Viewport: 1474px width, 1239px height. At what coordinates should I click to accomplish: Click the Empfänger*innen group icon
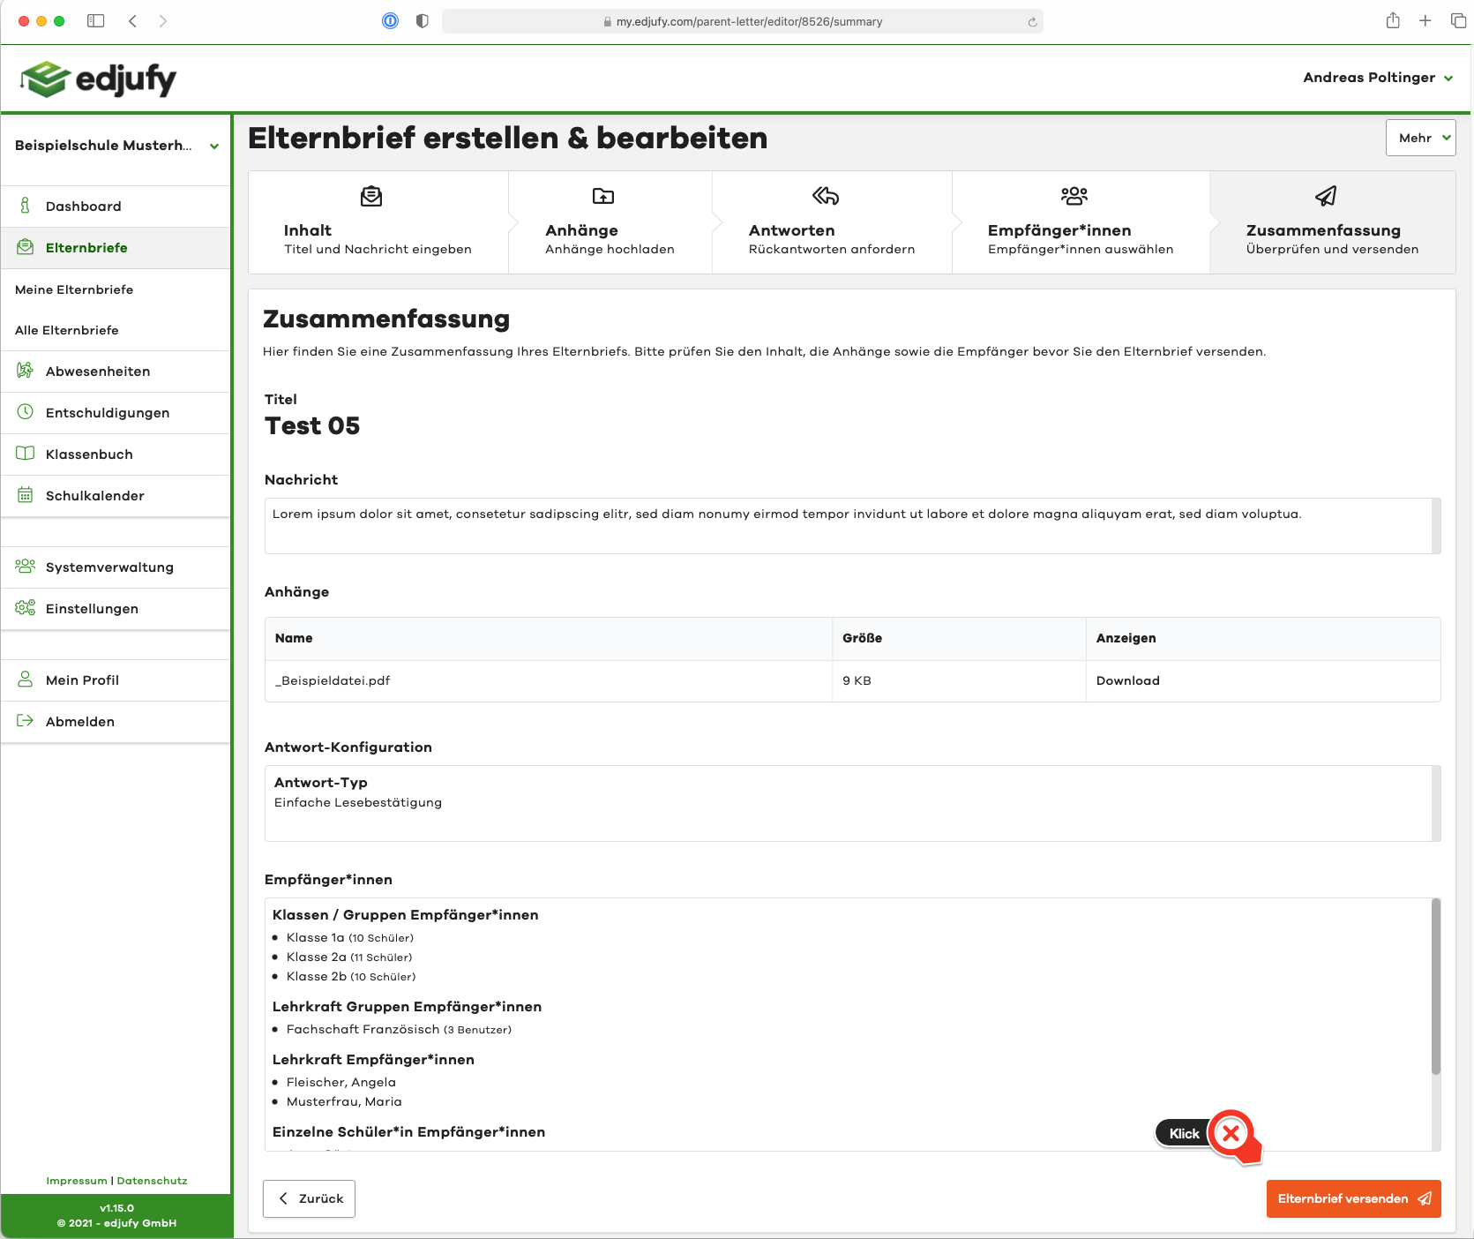tap(1074, 196)
